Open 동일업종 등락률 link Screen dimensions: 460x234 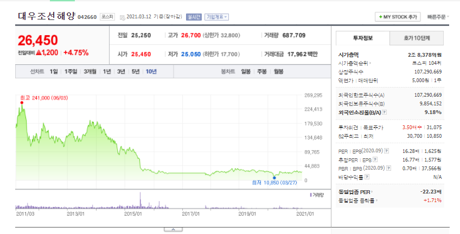(x=358, y=200)
